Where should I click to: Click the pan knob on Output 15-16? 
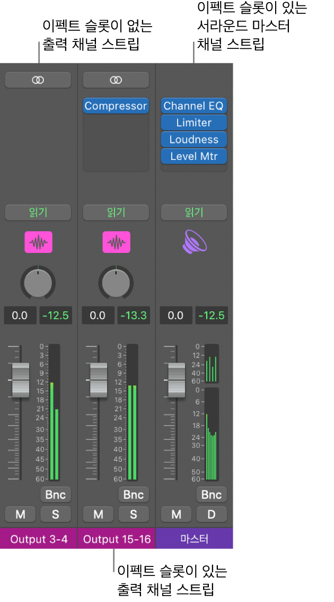click(x=116, y=282)
